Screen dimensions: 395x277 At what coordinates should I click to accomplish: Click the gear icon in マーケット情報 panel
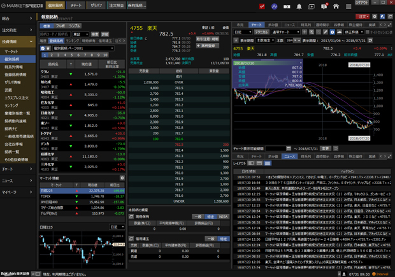click(x=122, y=178)
